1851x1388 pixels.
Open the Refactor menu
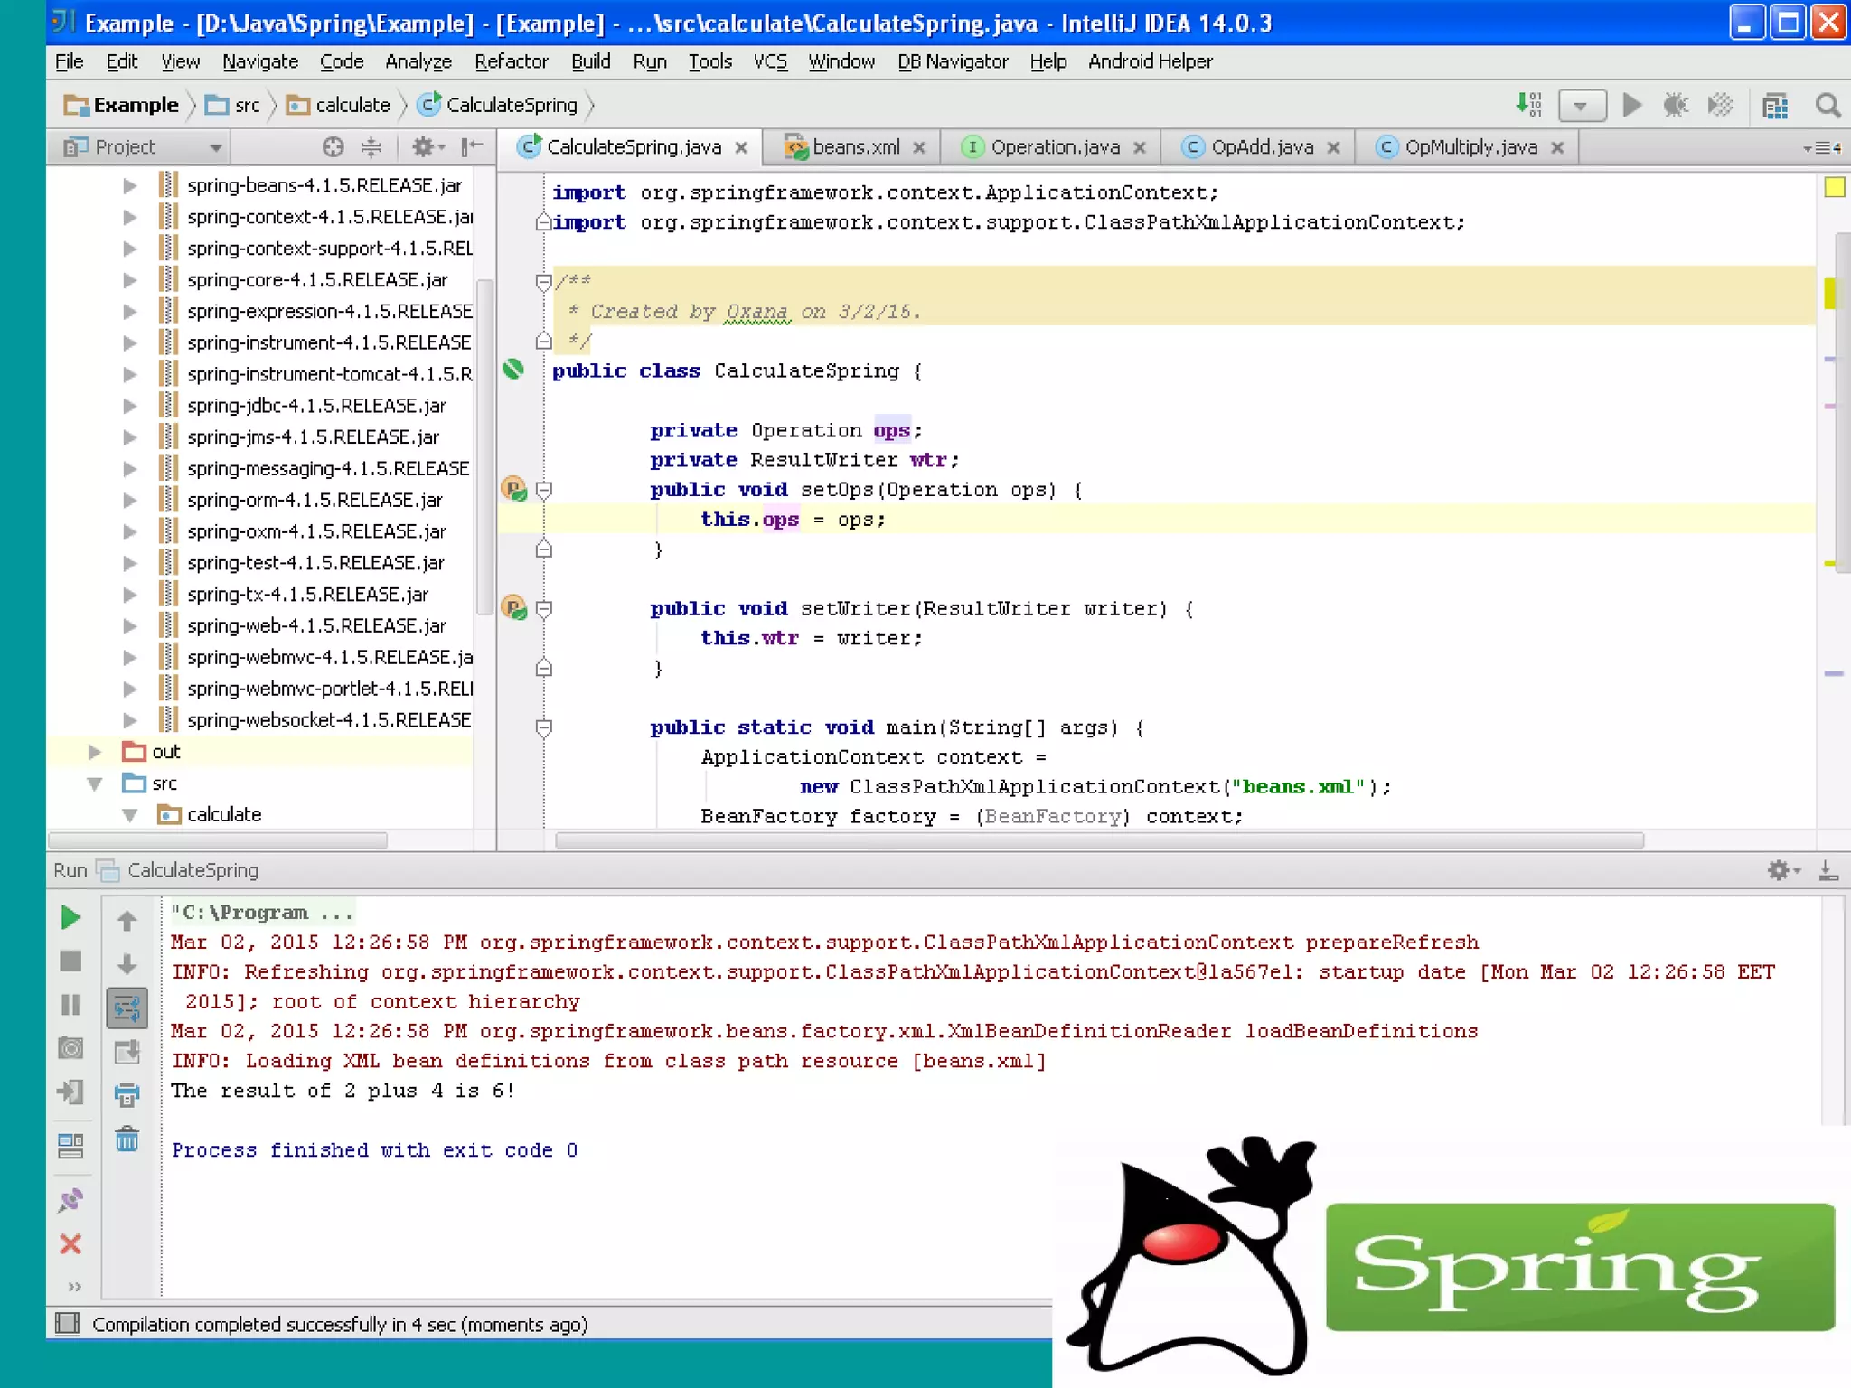tap(511, 61)
